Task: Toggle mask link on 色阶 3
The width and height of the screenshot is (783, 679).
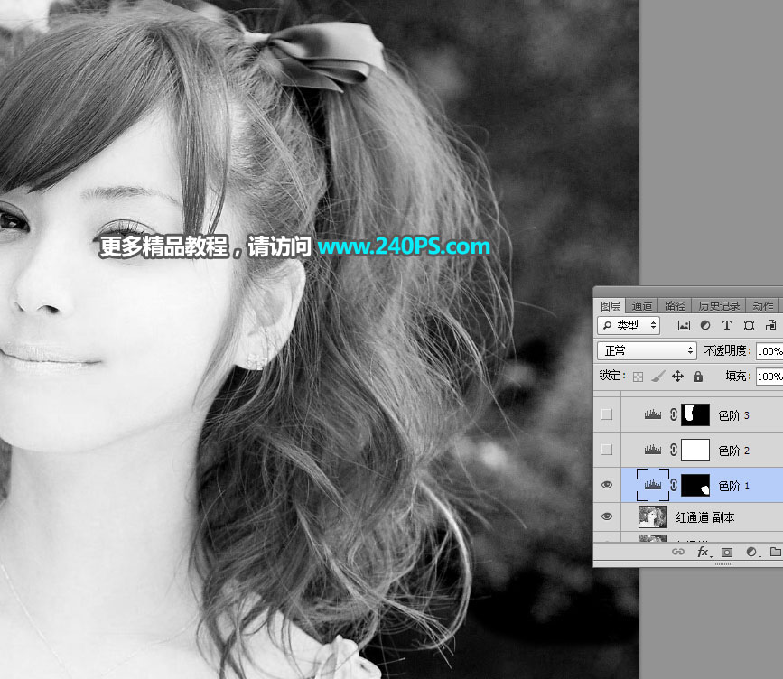Action: 674,414
